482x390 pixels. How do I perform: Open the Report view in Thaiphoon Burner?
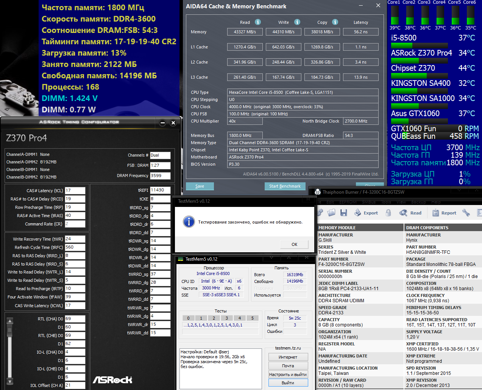444,213
